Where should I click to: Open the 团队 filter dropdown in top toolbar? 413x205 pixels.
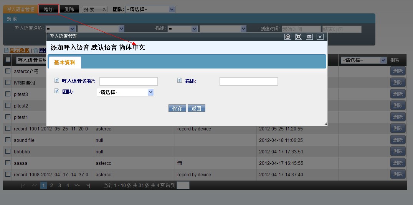pos(150,9)
